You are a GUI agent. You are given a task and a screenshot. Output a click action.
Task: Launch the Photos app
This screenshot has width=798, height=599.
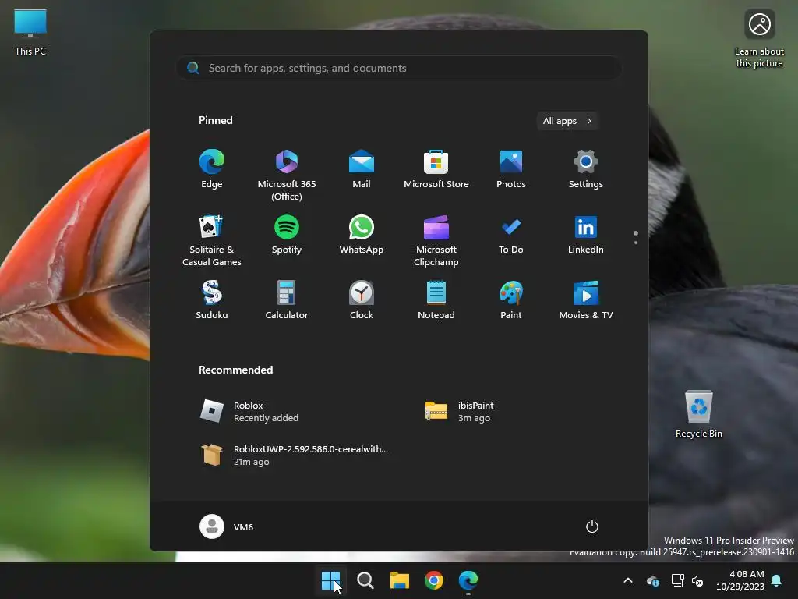point(511,169)
